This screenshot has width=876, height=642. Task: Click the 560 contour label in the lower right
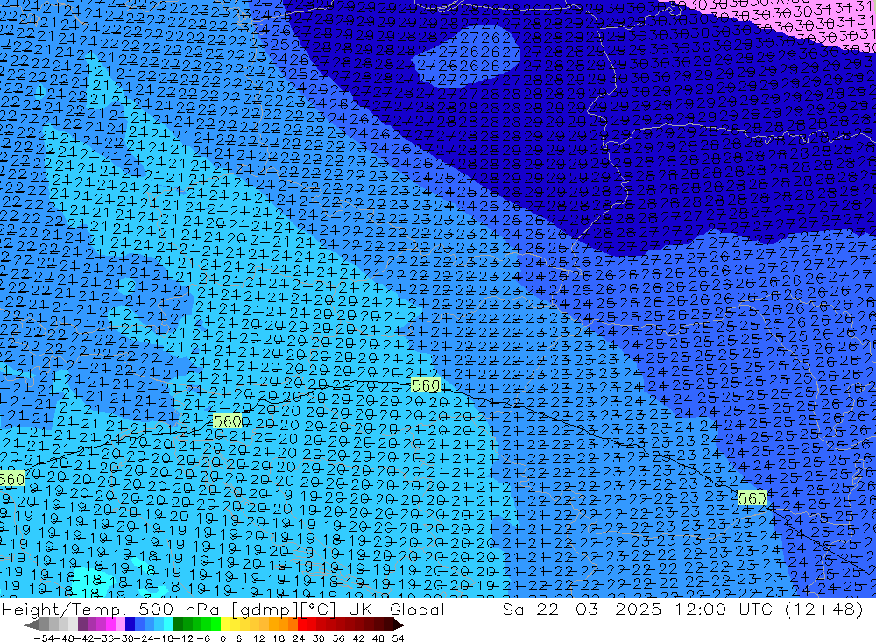pyautogui.click(x=752, y=497)
